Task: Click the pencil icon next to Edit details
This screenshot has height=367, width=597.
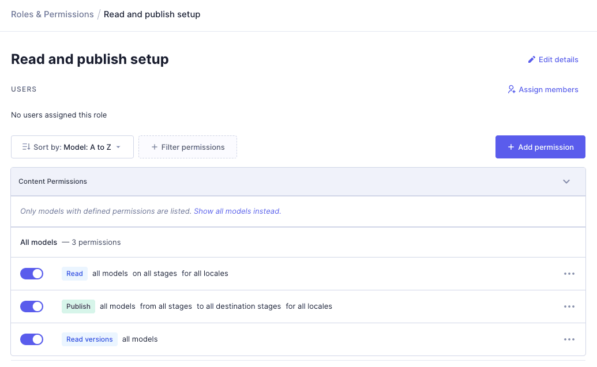Action: (x=531, y=59)
